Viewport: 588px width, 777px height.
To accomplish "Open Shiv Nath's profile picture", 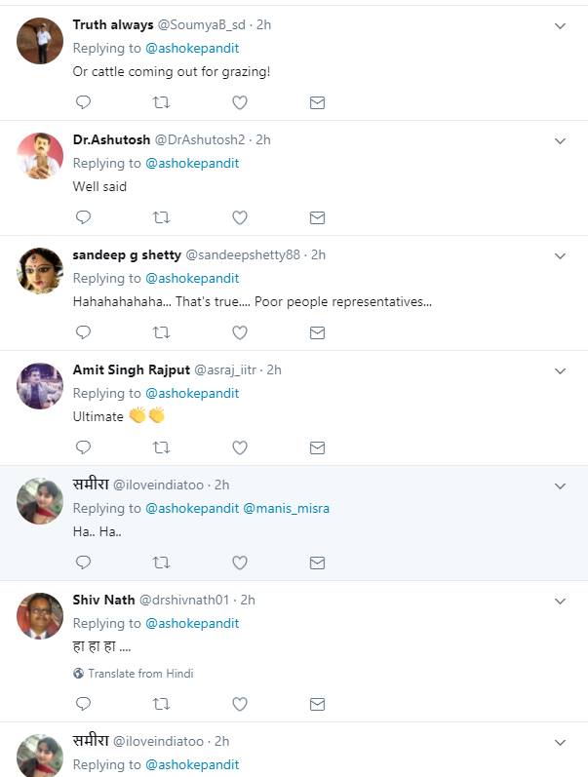I will point(40,615).
